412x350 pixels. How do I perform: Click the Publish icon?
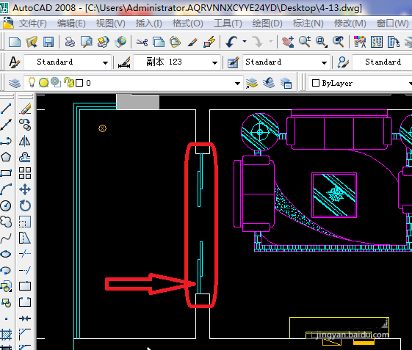coord(104,42)
